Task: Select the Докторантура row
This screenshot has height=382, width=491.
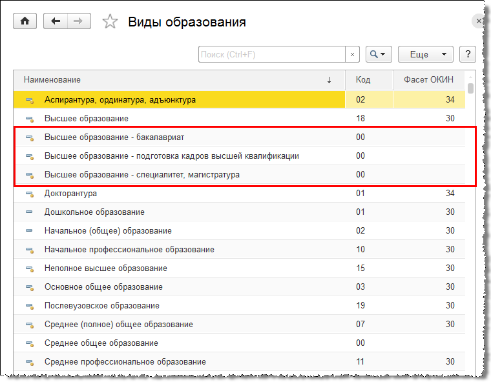Action: click(240, 193)
